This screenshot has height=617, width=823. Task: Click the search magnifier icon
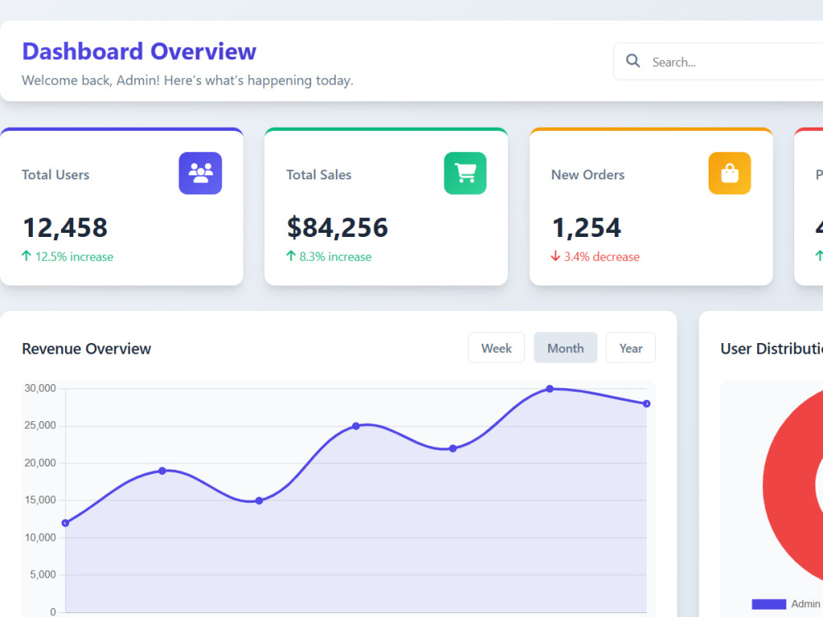[633, 62]
